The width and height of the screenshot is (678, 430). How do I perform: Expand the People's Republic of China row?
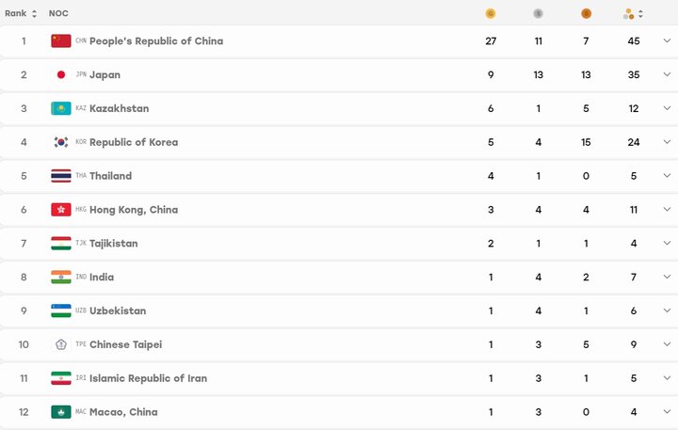pyautogui.click(x=667, y=40)
